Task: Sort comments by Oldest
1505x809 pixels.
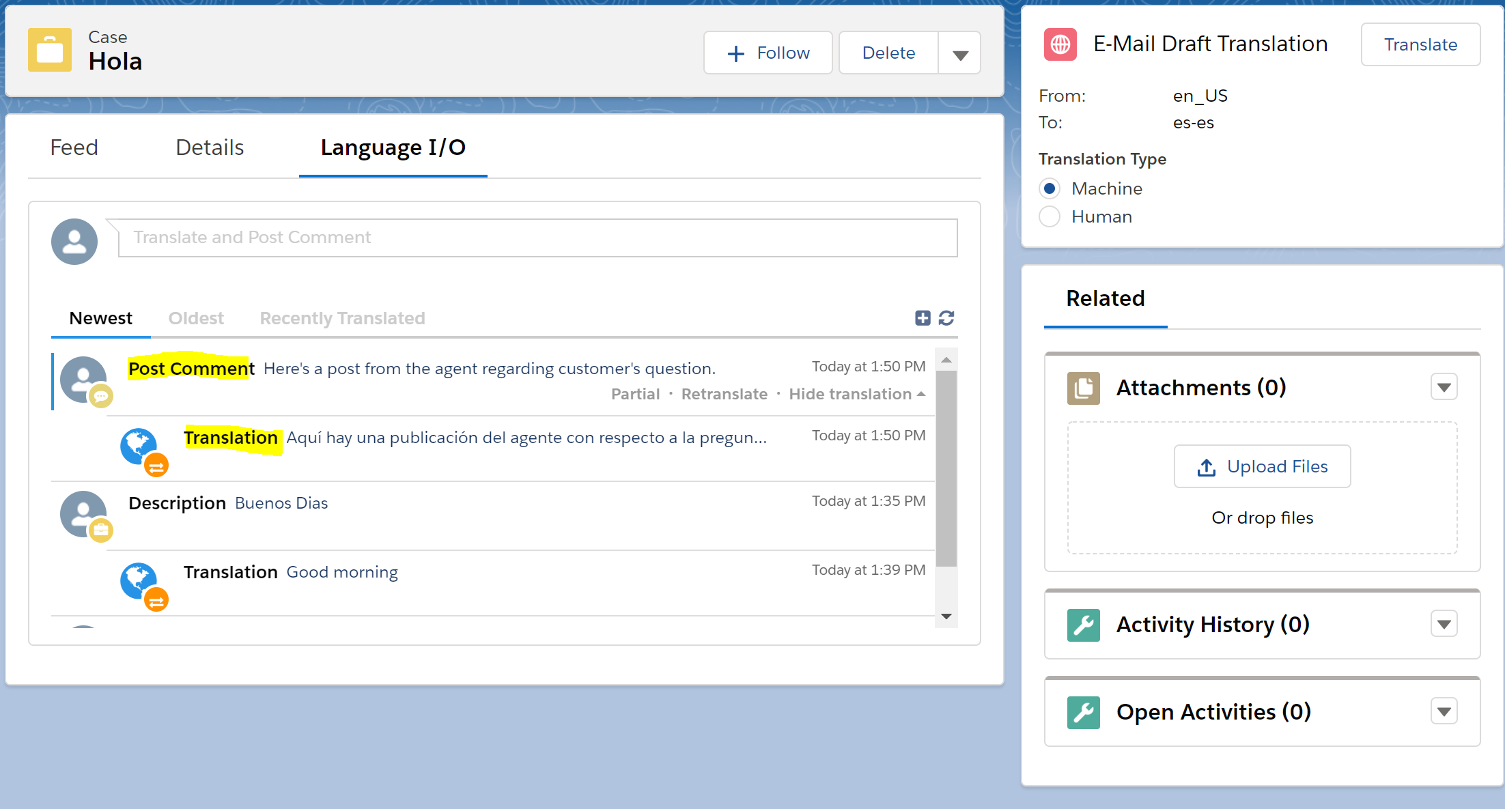Action: point(196,318)
